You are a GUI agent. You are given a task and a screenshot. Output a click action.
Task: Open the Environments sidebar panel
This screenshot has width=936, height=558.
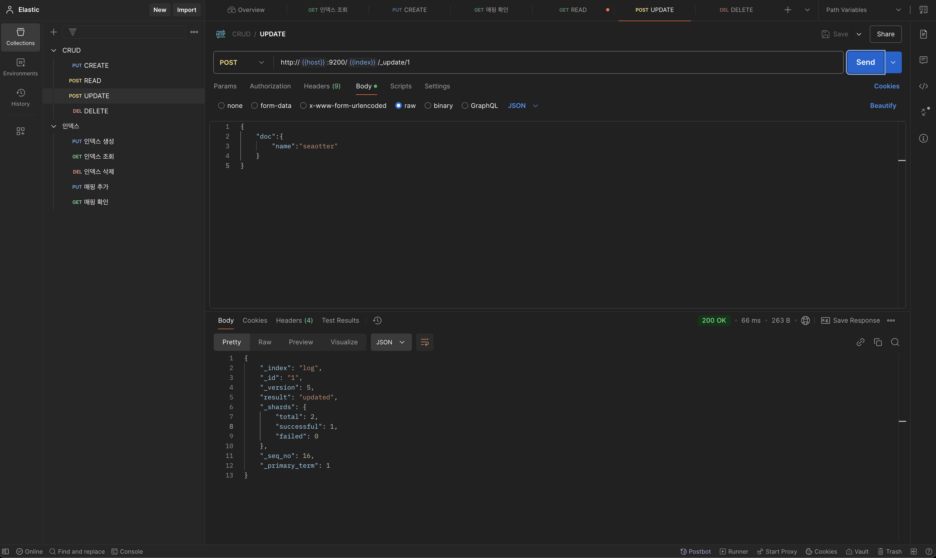click(20, 66)
